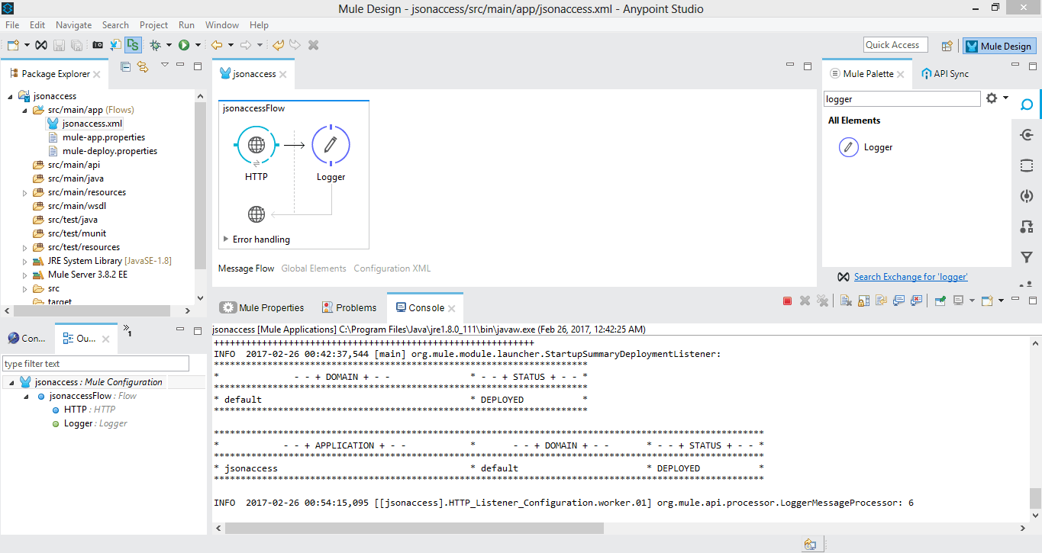Click the Debug bug icon
Screen dimensions: 1042x553
(155, 45)
